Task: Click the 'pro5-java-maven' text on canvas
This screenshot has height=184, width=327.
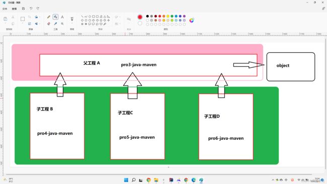Action: [137, 137]
